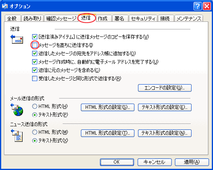Click the news sending format document icon
This screenshot has width=213, height=170.
17,135
